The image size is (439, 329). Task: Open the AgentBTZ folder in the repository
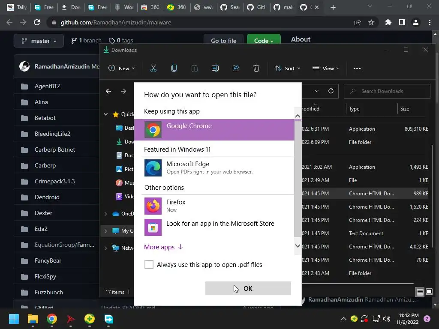click(x=47, y=86)
